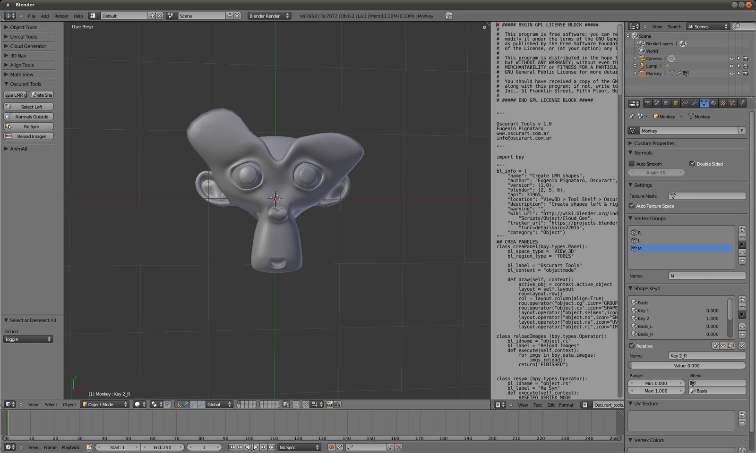Open the Object Data tab (triangle mesh icon)
756x453 pixels.
click(x=704, y=103)
